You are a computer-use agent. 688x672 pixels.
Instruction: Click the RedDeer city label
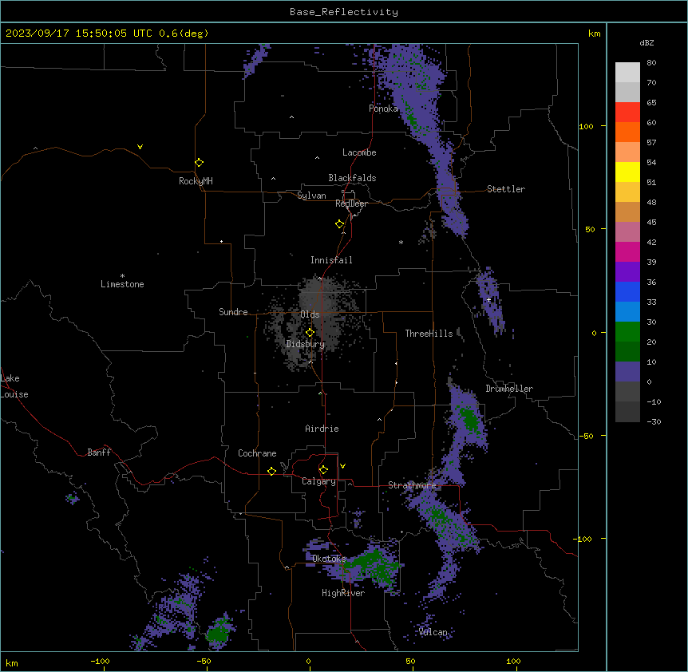pyautogui.click(x=351, y=204)
